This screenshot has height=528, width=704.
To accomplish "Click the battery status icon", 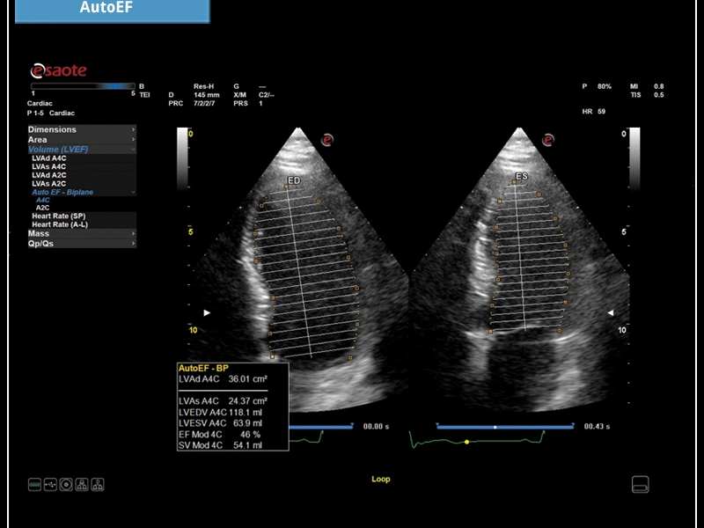I will pyautogui.click(x=34, y=484).
